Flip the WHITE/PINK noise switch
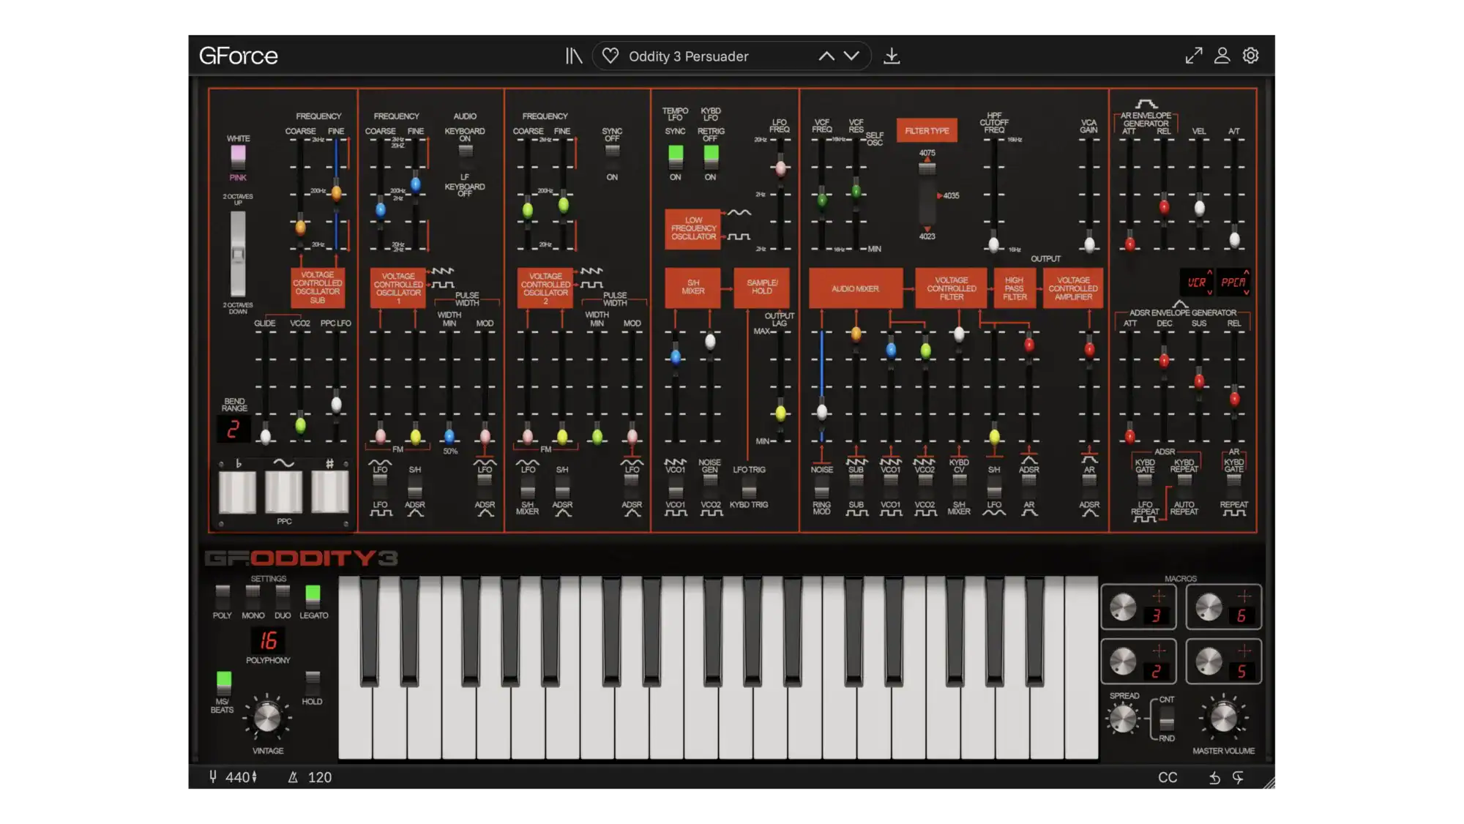This screenshot has height=824, width=1464. pos(238,157)
